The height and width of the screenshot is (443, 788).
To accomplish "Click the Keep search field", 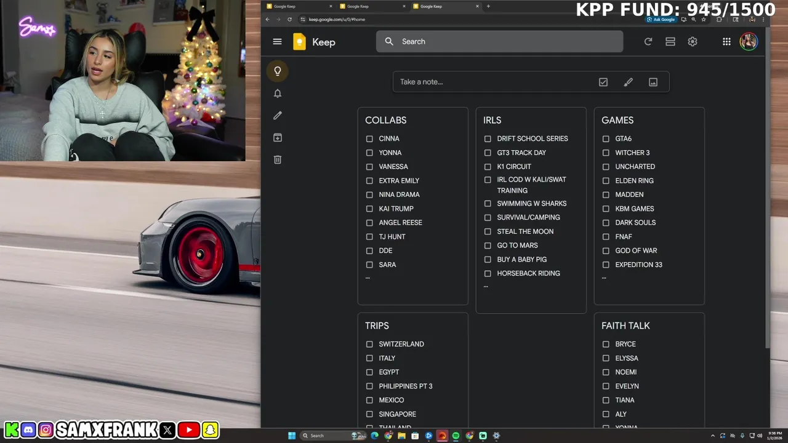I will tap(499, 41).
